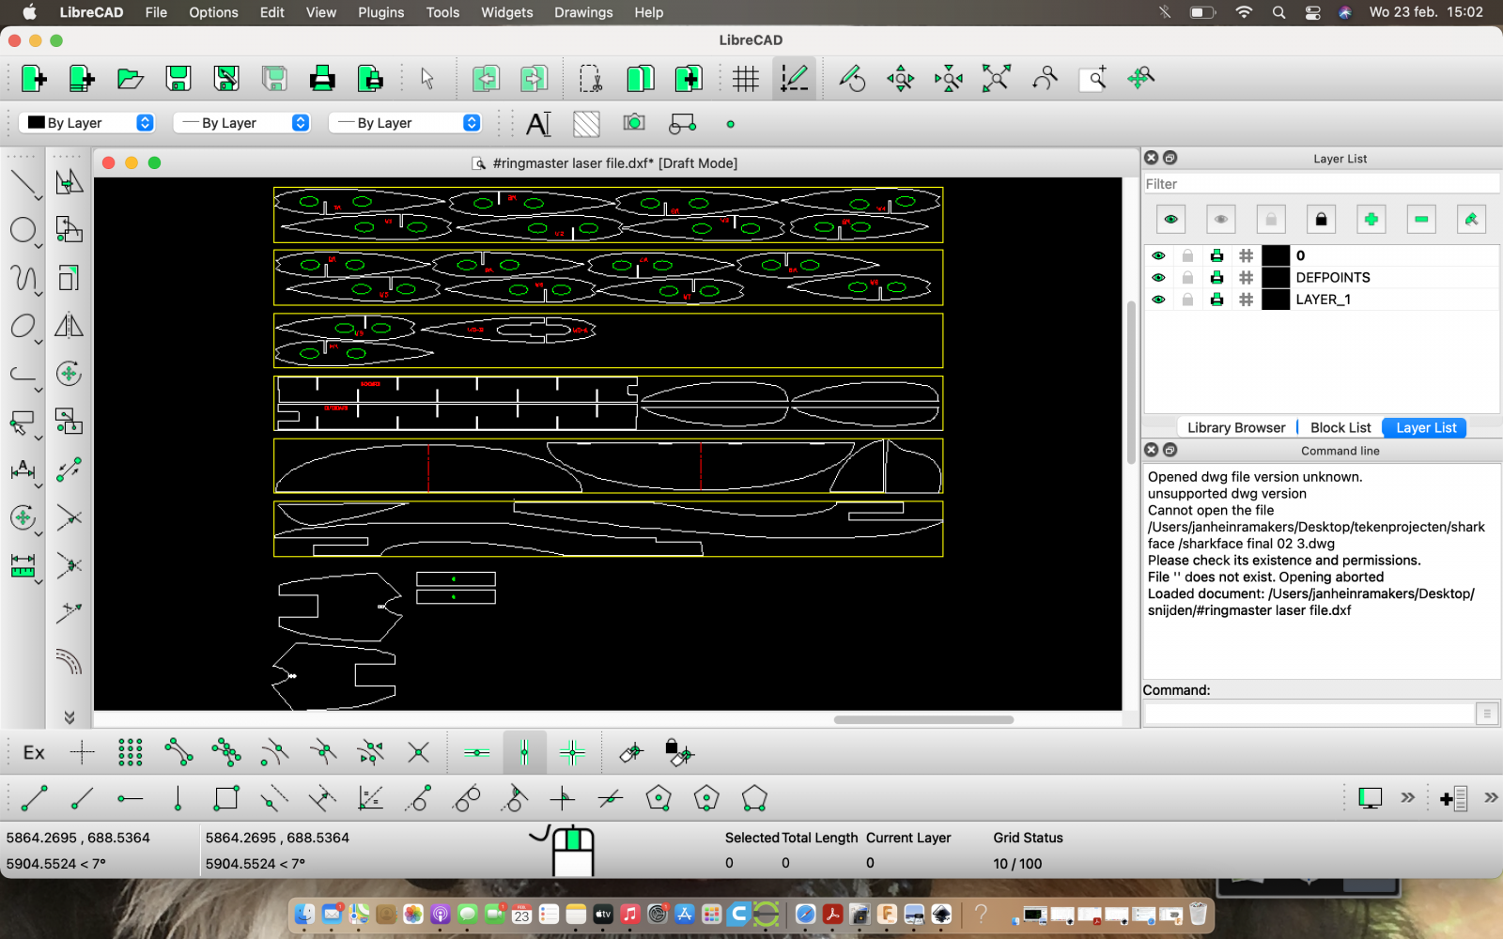Lock layer 0 with its padlock
Screen dimensions: 1503x939
click(1187, 255)
